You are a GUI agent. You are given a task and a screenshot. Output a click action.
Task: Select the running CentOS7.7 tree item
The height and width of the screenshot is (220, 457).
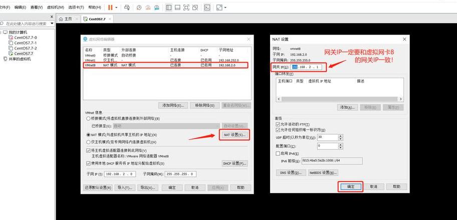pos(21,53)
